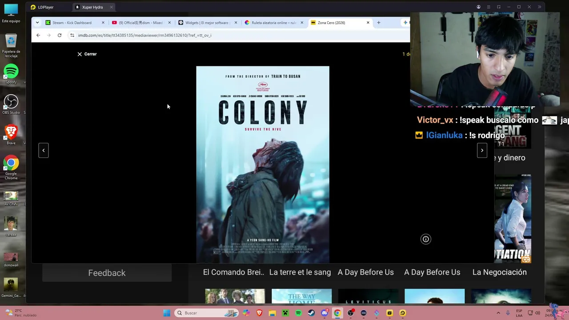Select the LDPlayer tab
This screenshot has height=320, width=569.
(x=42, y=7)
